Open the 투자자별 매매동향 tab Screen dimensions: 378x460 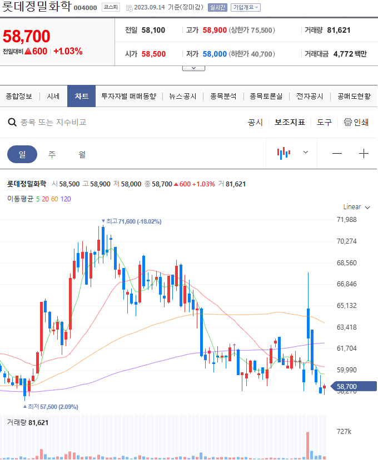[129, 96]
